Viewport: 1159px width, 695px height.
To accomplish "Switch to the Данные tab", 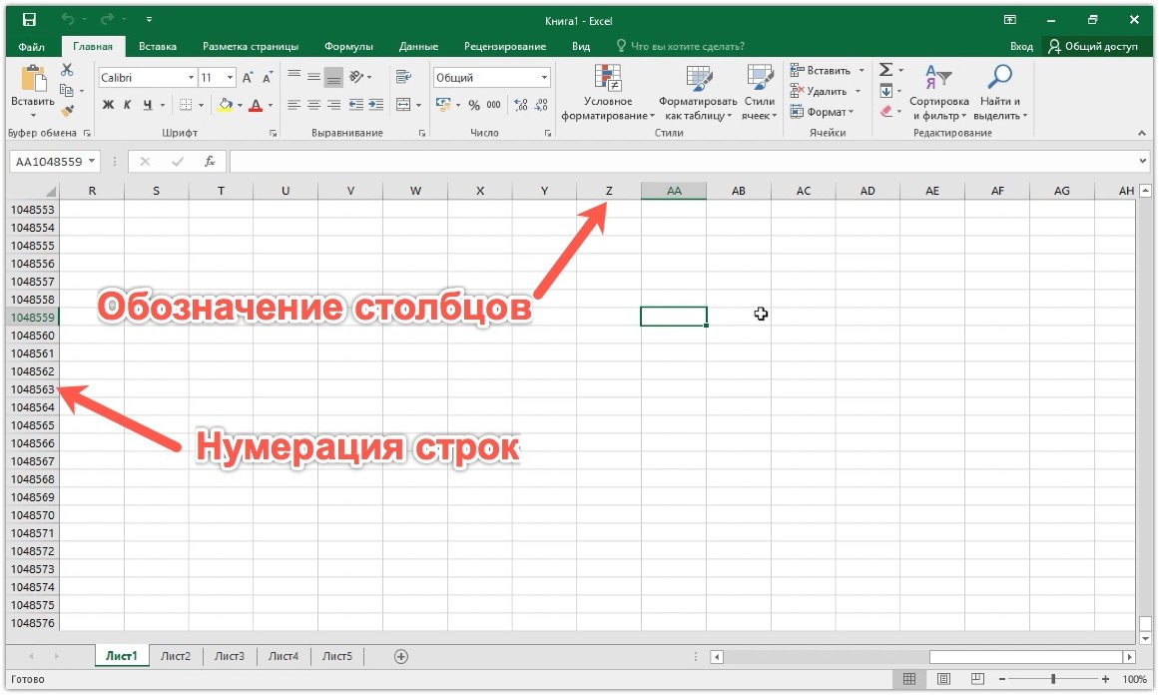I will pos(418,46).
